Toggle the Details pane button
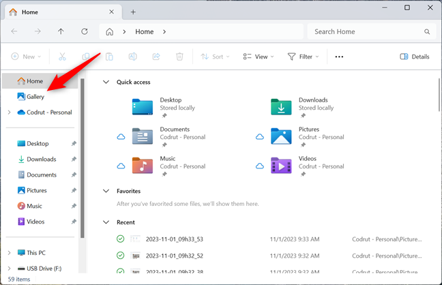 click(415, 57)
